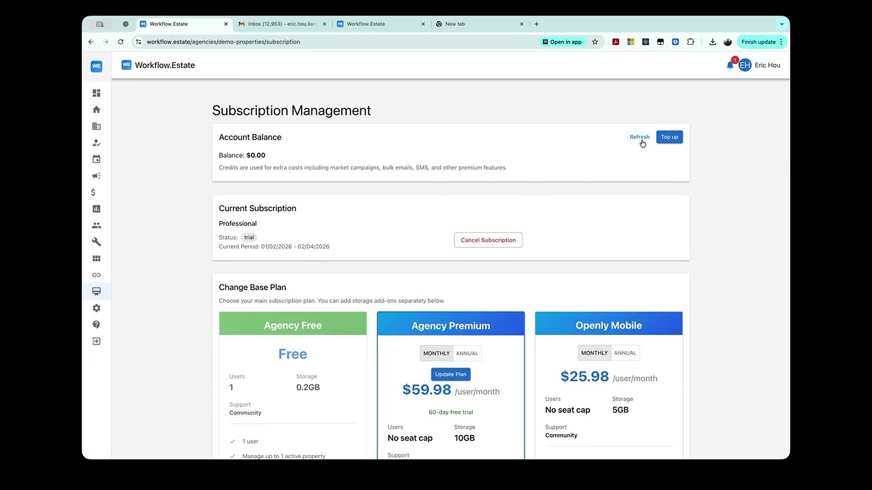Open the notifications bell
The image size is (872, 490).
tap(730, 65)
